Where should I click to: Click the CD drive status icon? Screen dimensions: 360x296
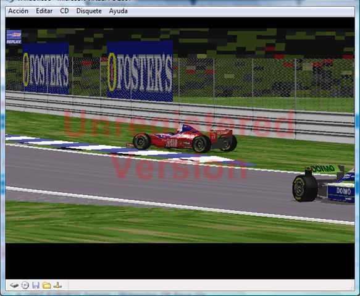(x=25, y=285)
